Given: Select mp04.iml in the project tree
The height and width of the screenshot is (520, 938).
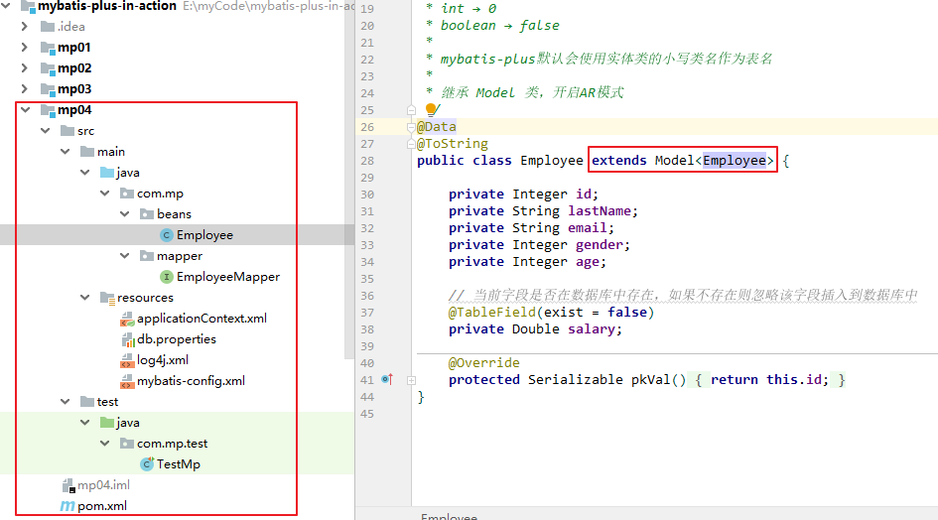Looking at the screenshot, I should click(x=103, y=485).
